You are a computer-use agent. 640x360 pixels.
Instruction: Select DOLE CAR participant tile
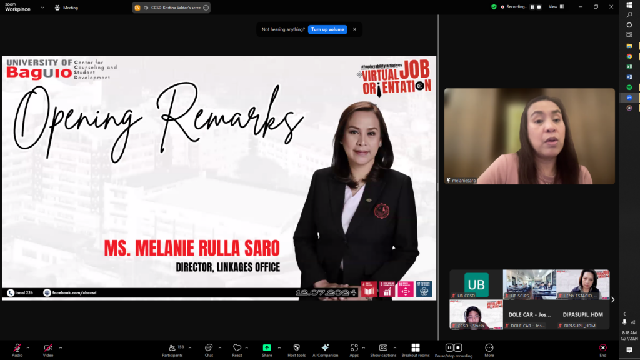529,315
